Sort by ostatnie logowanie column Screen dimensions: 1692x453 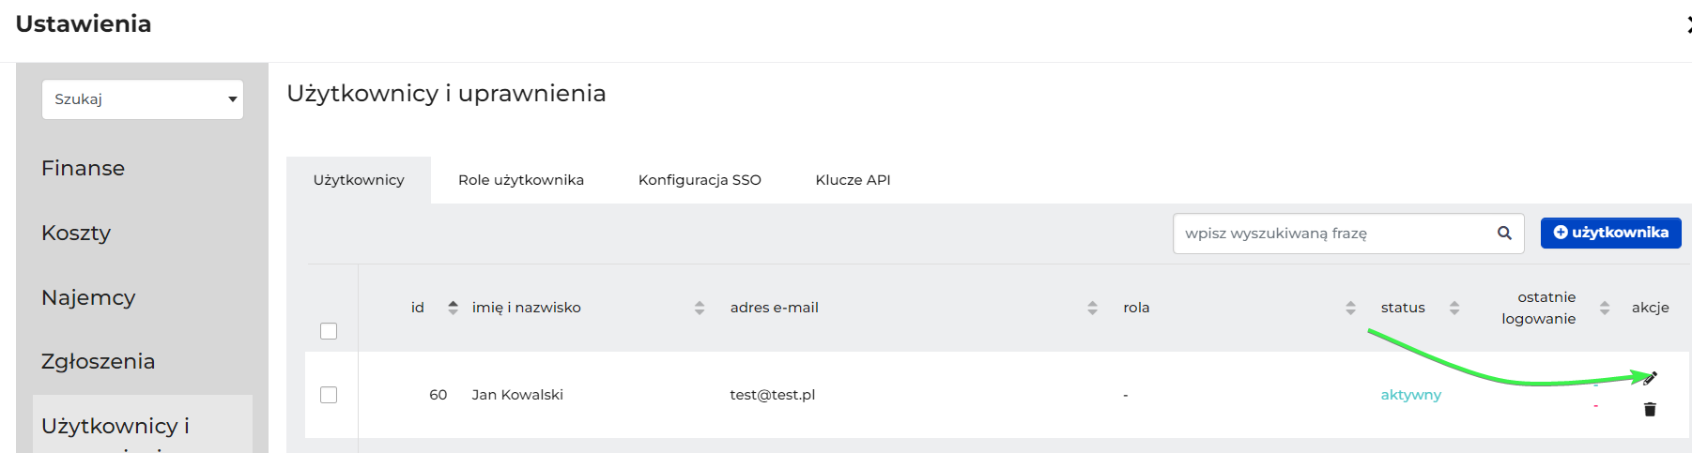[x=1605, y=308]
